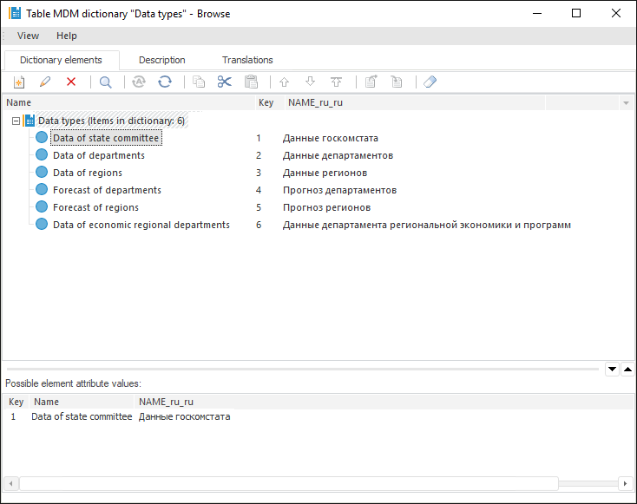
Task: Click Key header in attribute values table
Action: click(16, 402)
